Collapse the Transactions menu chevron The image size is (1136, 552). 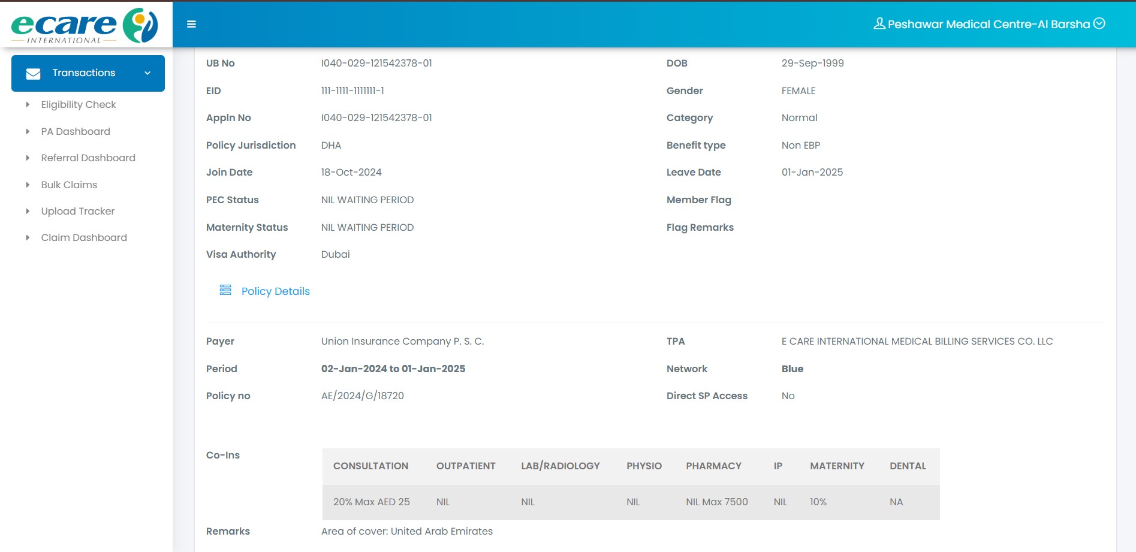coord(147,73)
